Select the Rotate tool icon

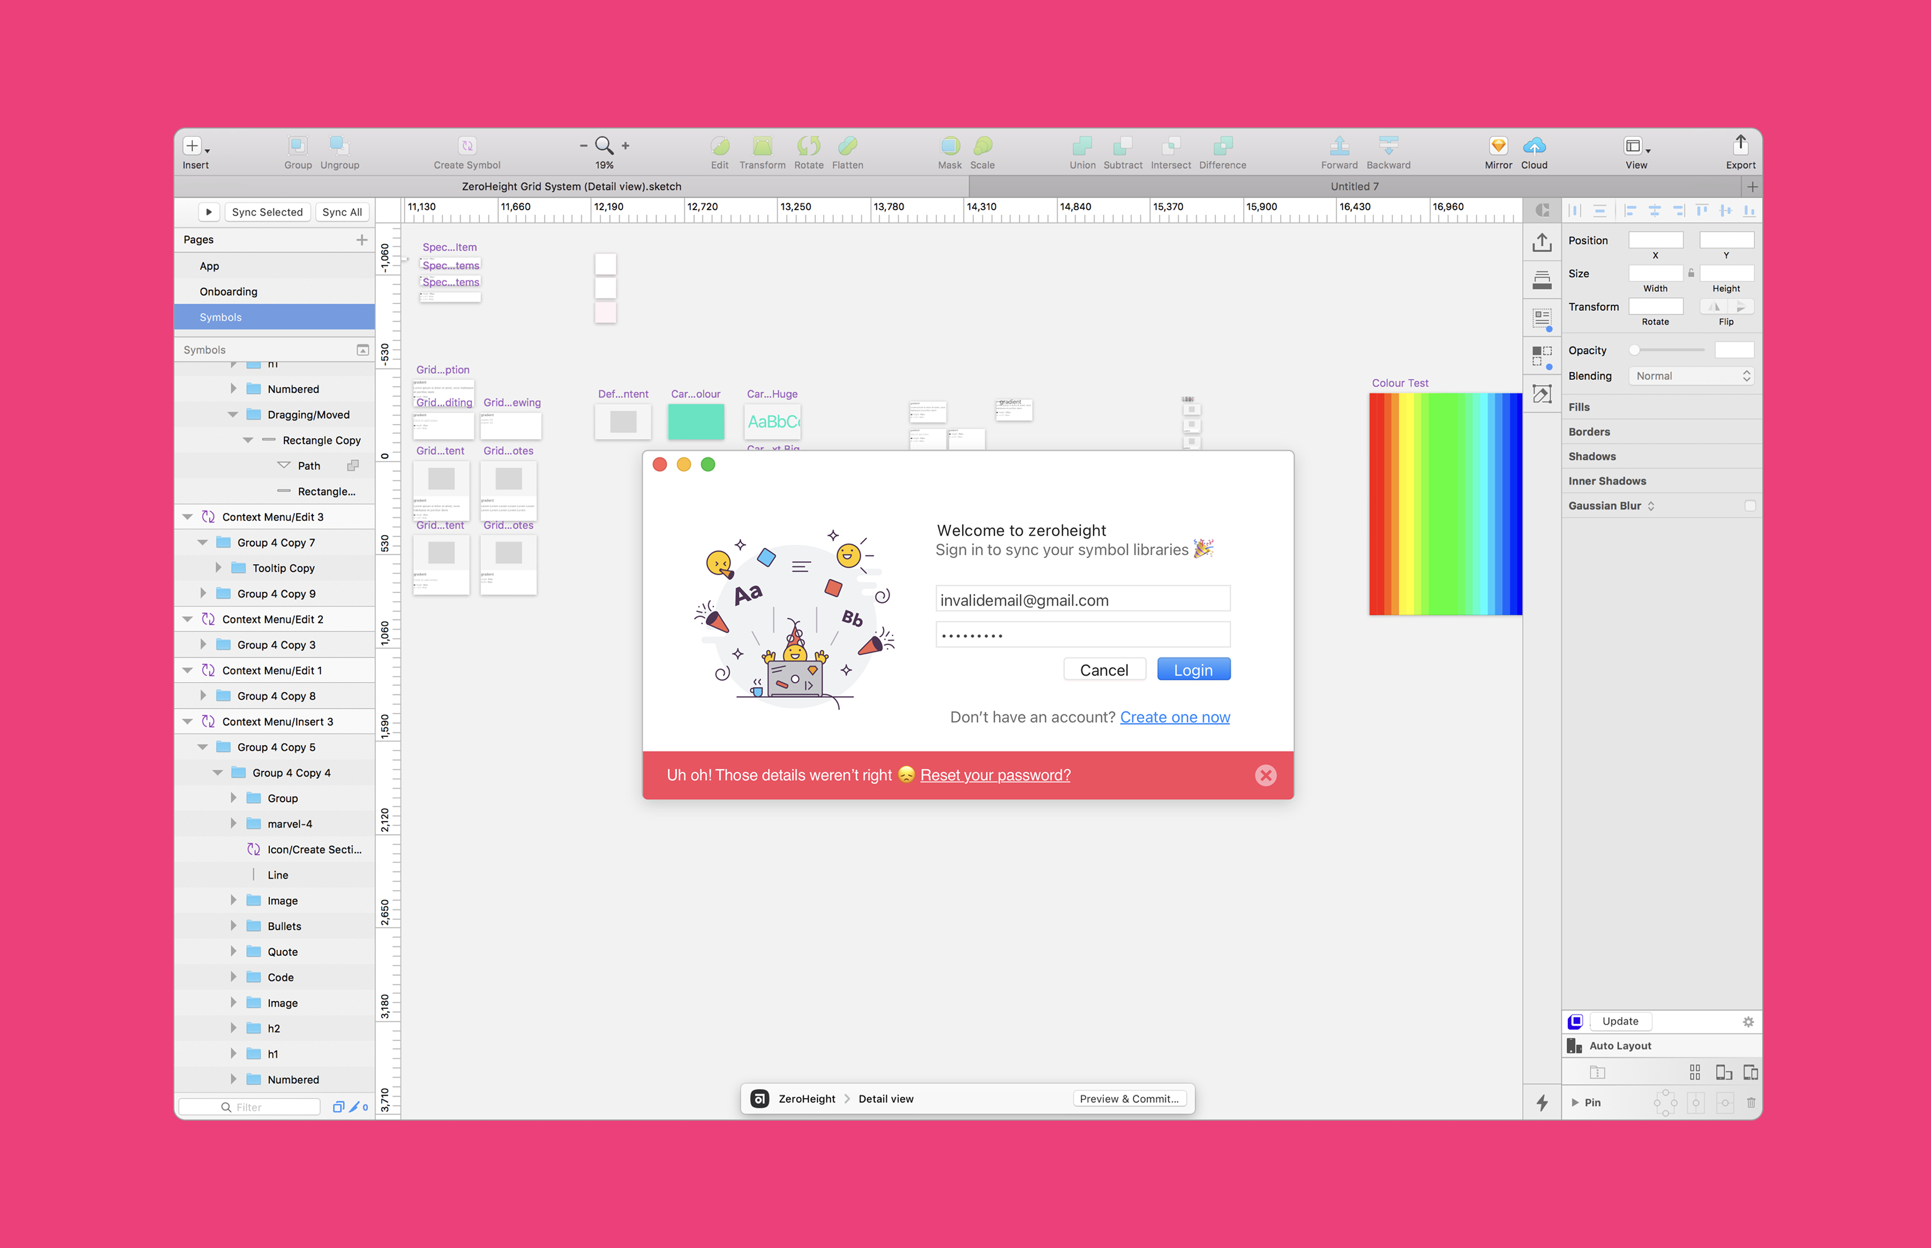tap(808, 146)
